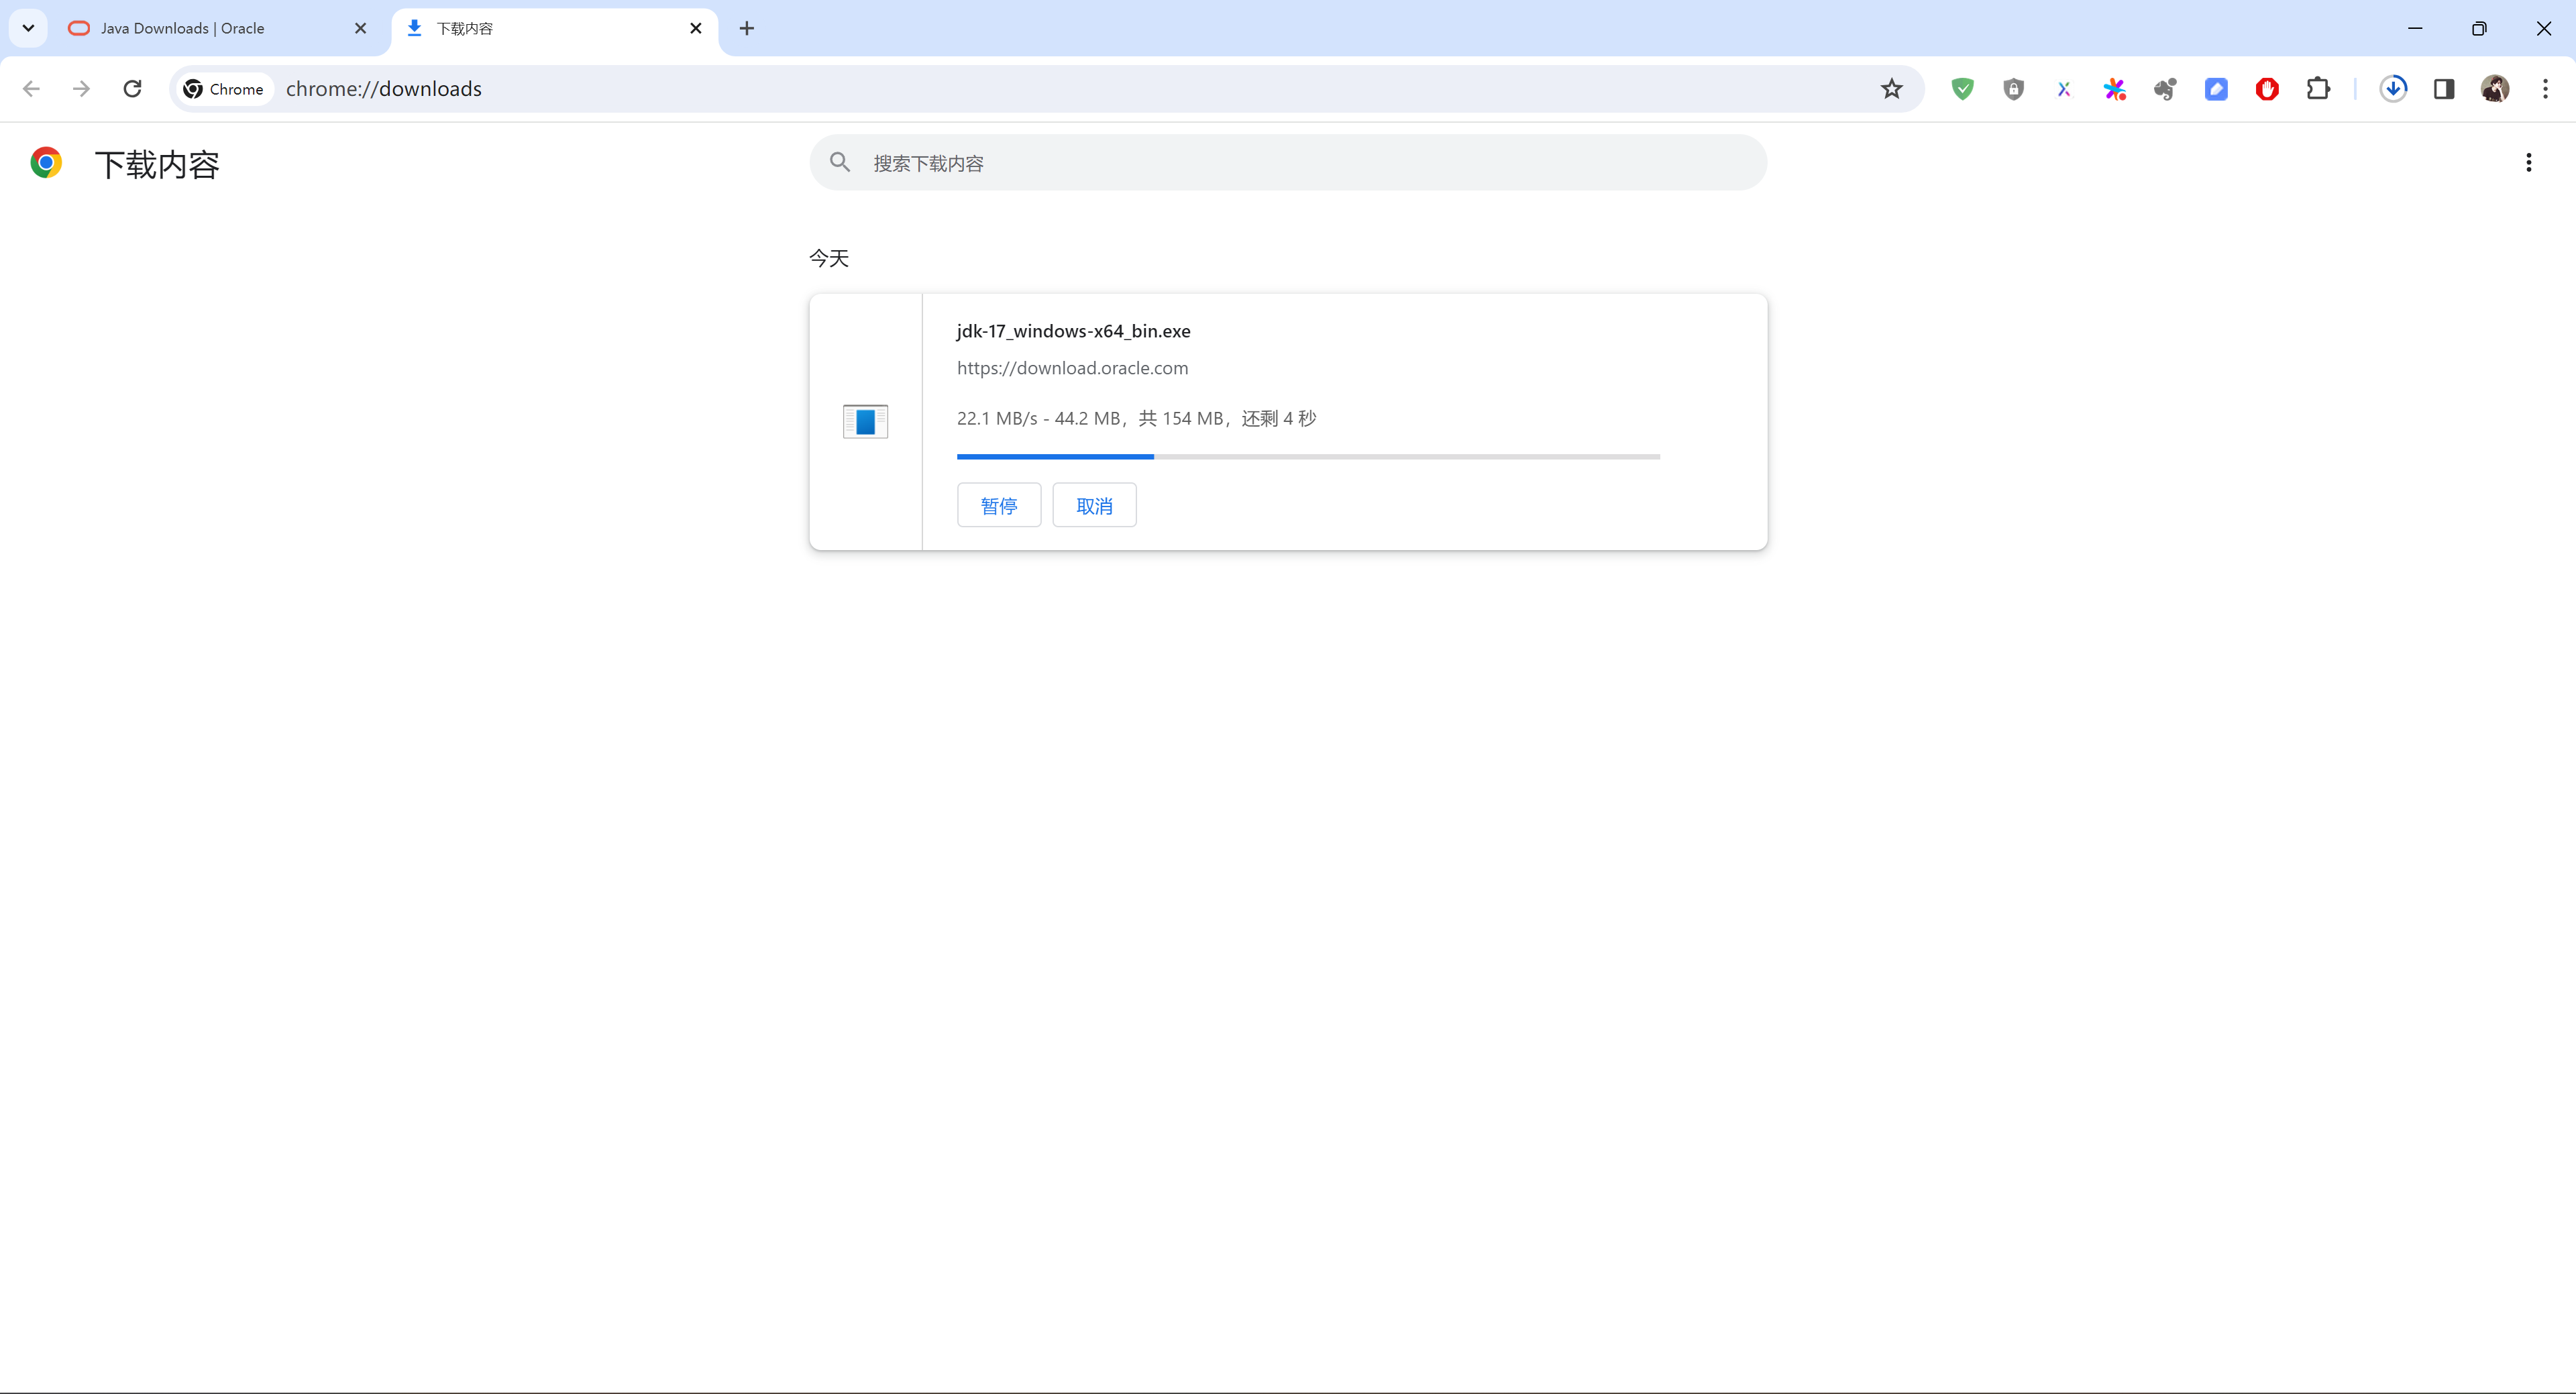The image size is (2576, 1394).
Task: Close the Java Downloads | Oracle tab
Action: pyautogui.click(x=361, y=28)
